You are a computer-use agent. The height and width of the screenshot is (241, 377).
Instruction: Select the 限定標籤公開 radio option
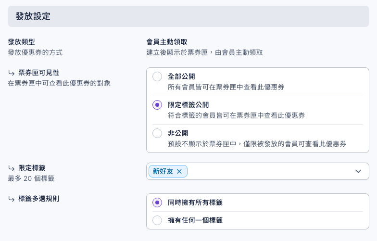click(x=157, y=105)
